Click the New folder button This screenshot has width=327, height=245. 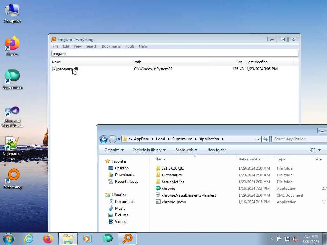tap(217, 150)
